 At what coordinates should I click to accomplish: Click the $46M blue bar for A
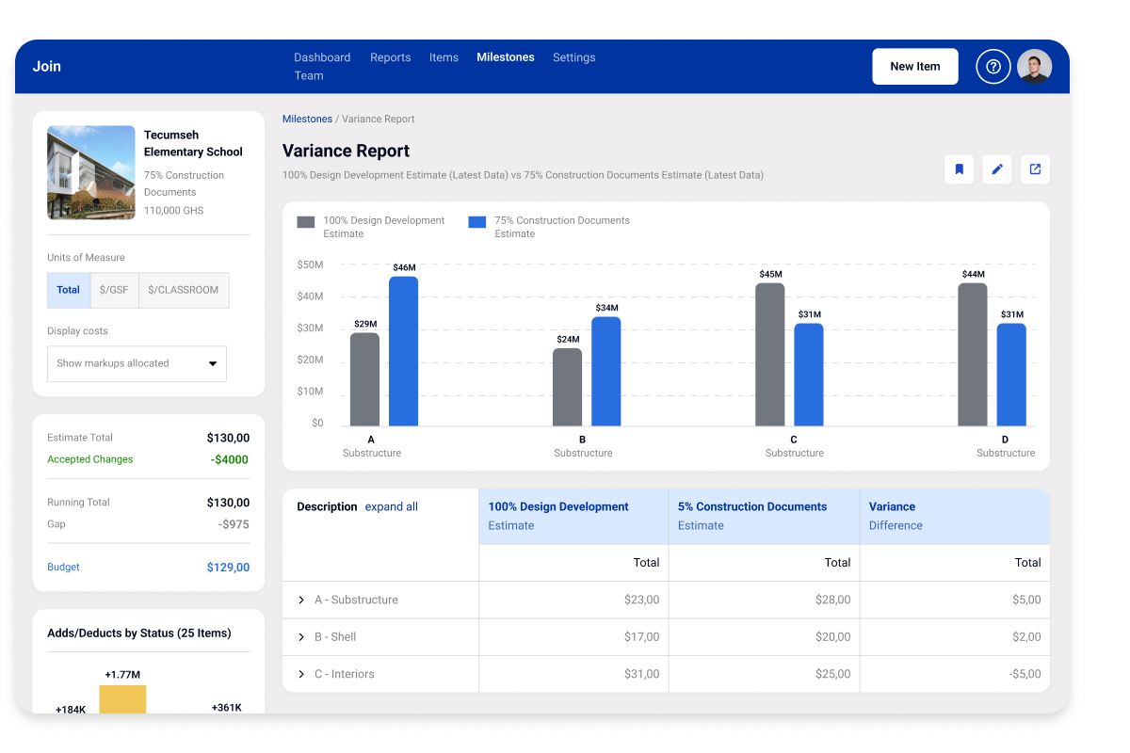[403, 351]
